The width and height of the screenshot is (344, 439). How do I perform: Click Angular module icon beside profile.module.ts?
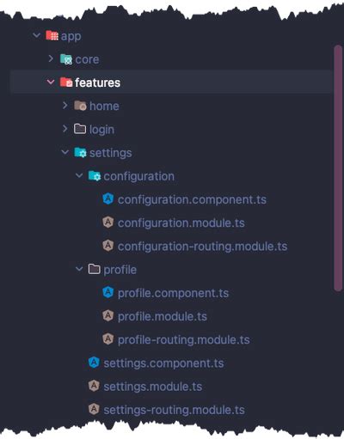coord(108,315)
